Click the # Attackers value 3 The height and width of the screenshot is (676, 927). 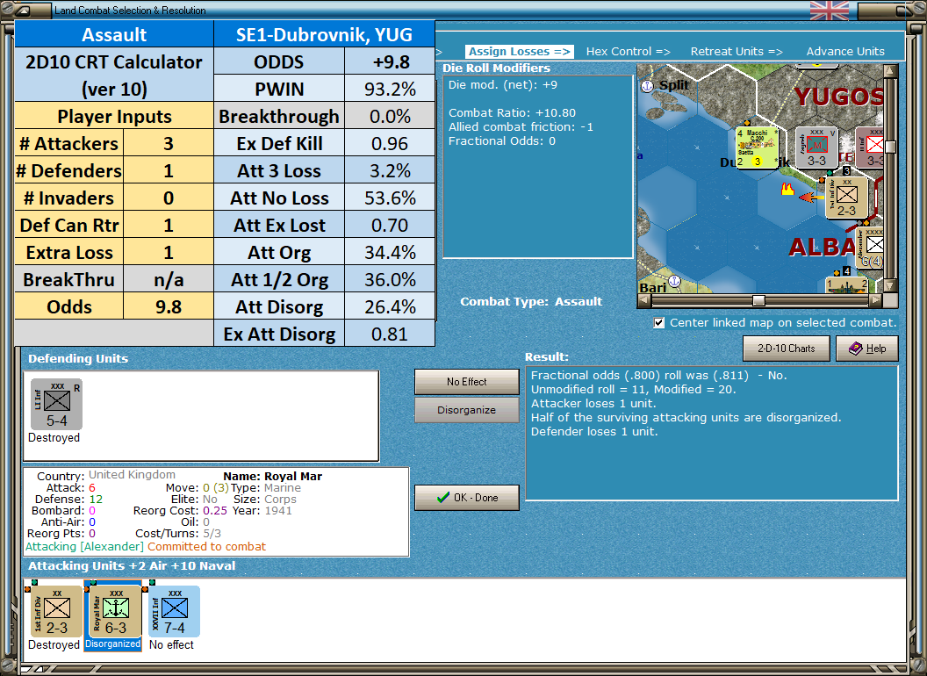coord(169,143)
